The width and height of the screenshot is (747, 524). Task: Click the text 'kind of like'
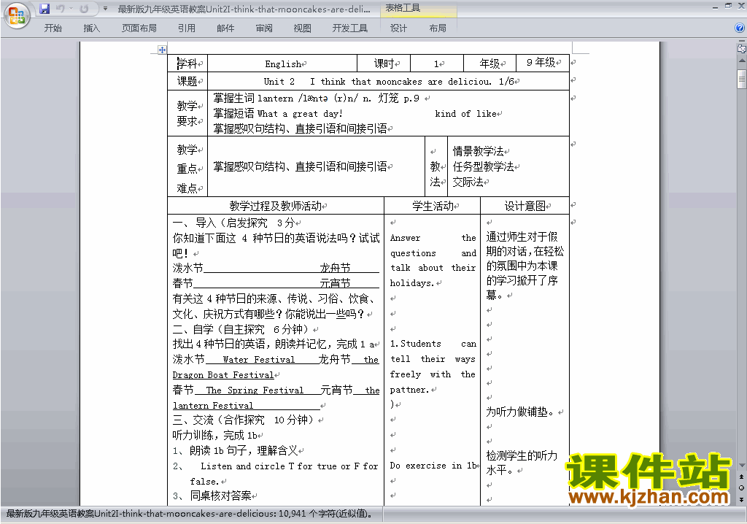coord(465,113)
